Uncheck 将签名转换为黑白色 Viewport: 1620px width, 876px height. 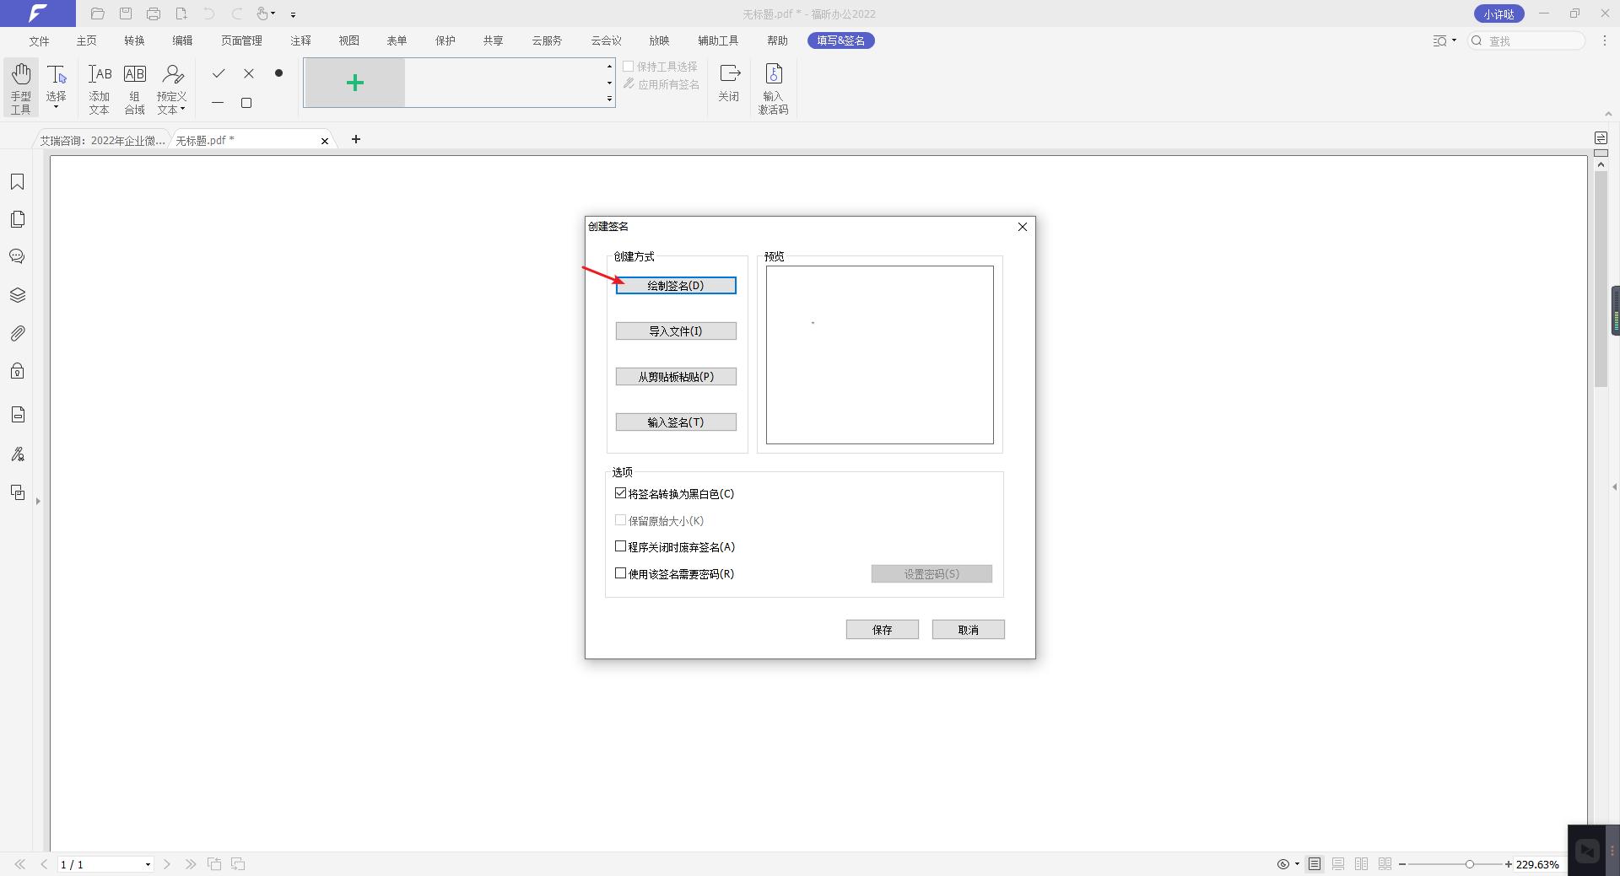(620, 493)
